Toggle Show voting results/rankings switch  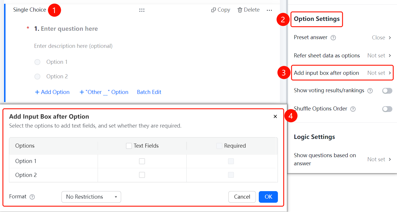(387, 91)
